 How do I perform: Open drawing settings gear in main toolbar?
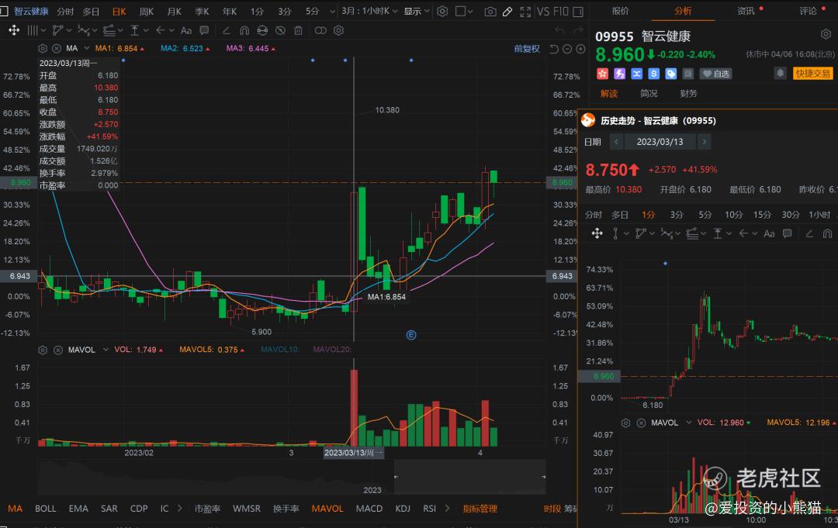pos(338,30)
